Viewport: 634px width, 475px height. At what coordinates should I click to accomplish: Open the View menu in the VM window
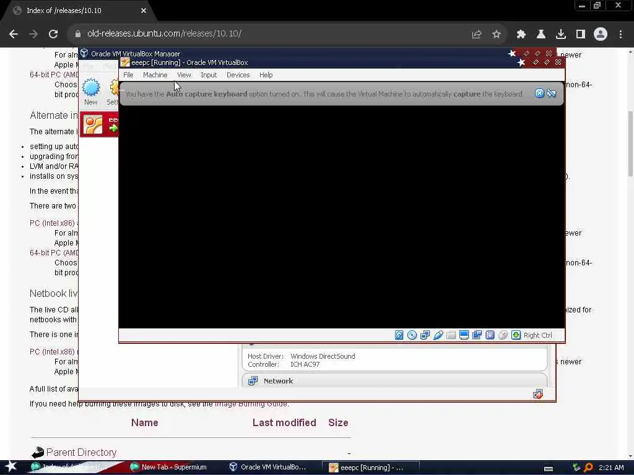[184, 75]
